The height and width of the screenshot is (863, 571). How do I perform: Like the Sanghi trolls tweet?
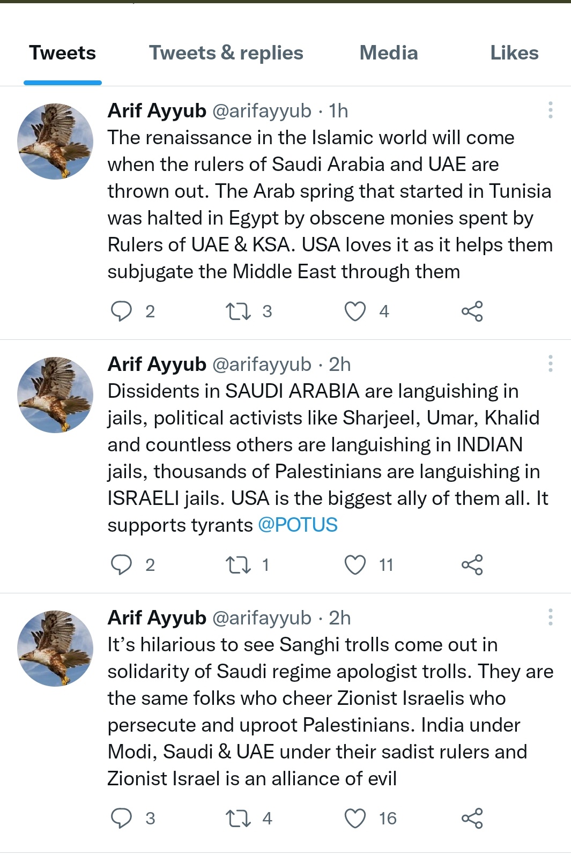[x=355, y=818]
